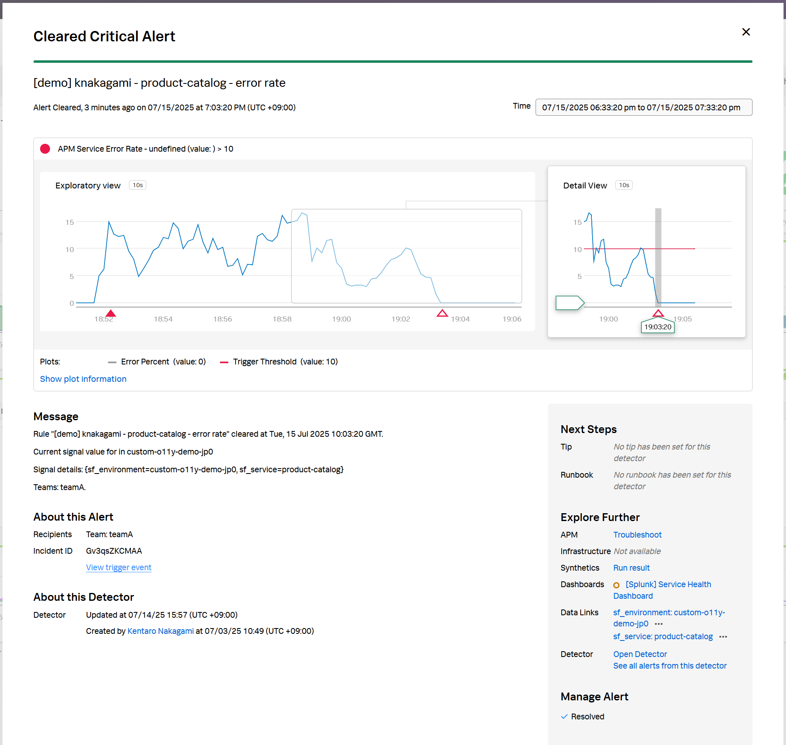
Task: Click the Team: teamA recipient text
Action: click(109, 534)
